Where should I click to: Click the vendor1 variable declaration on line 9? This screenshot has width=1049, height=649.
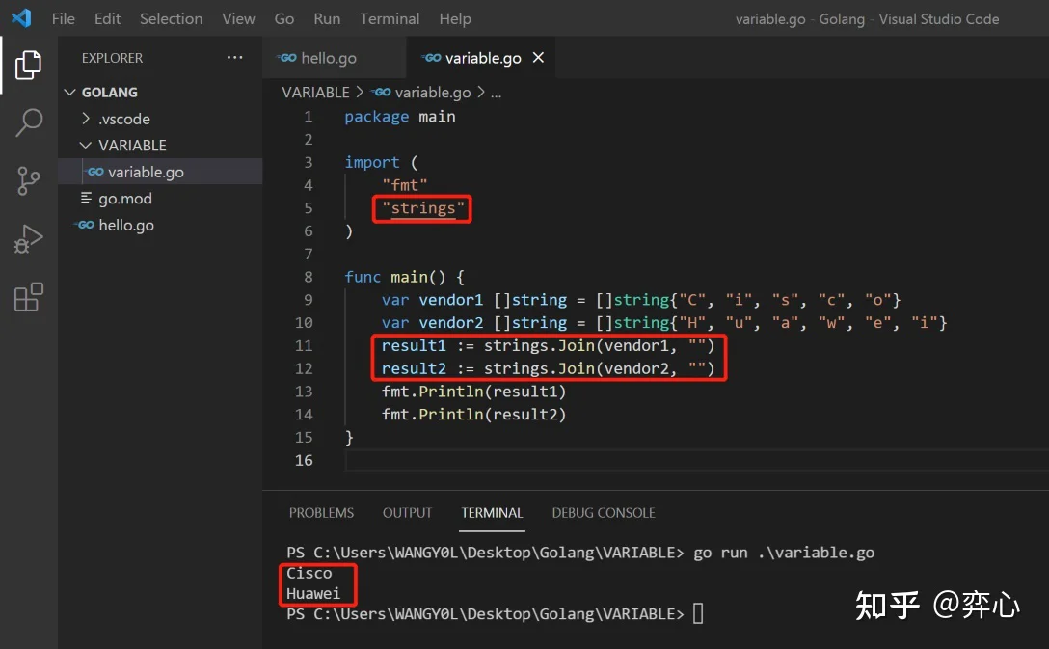click(x=641, y=300)
